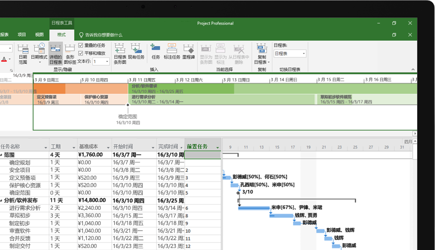Click the 标注任务 callout task icon
Screen dimensions: 435x250
(172, 48)
